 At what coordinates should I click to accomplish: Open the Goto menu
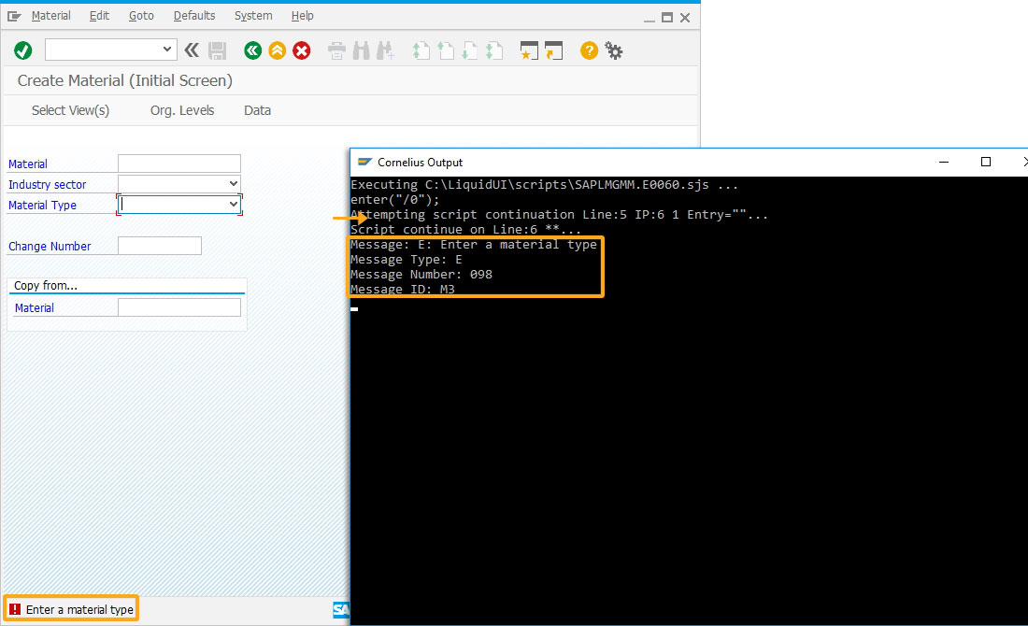142,16
